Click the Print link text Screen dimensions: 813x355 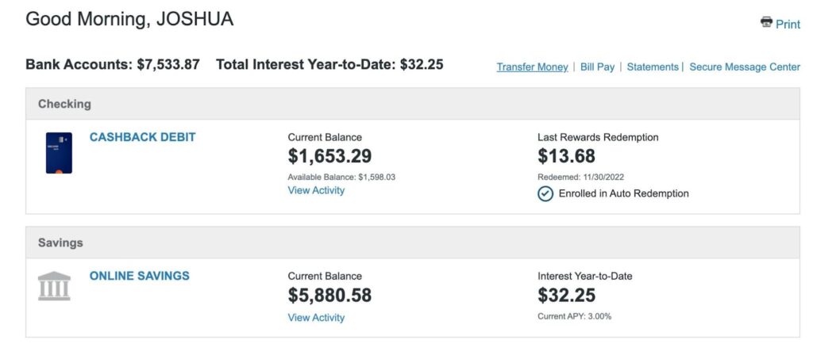(788, 25)
